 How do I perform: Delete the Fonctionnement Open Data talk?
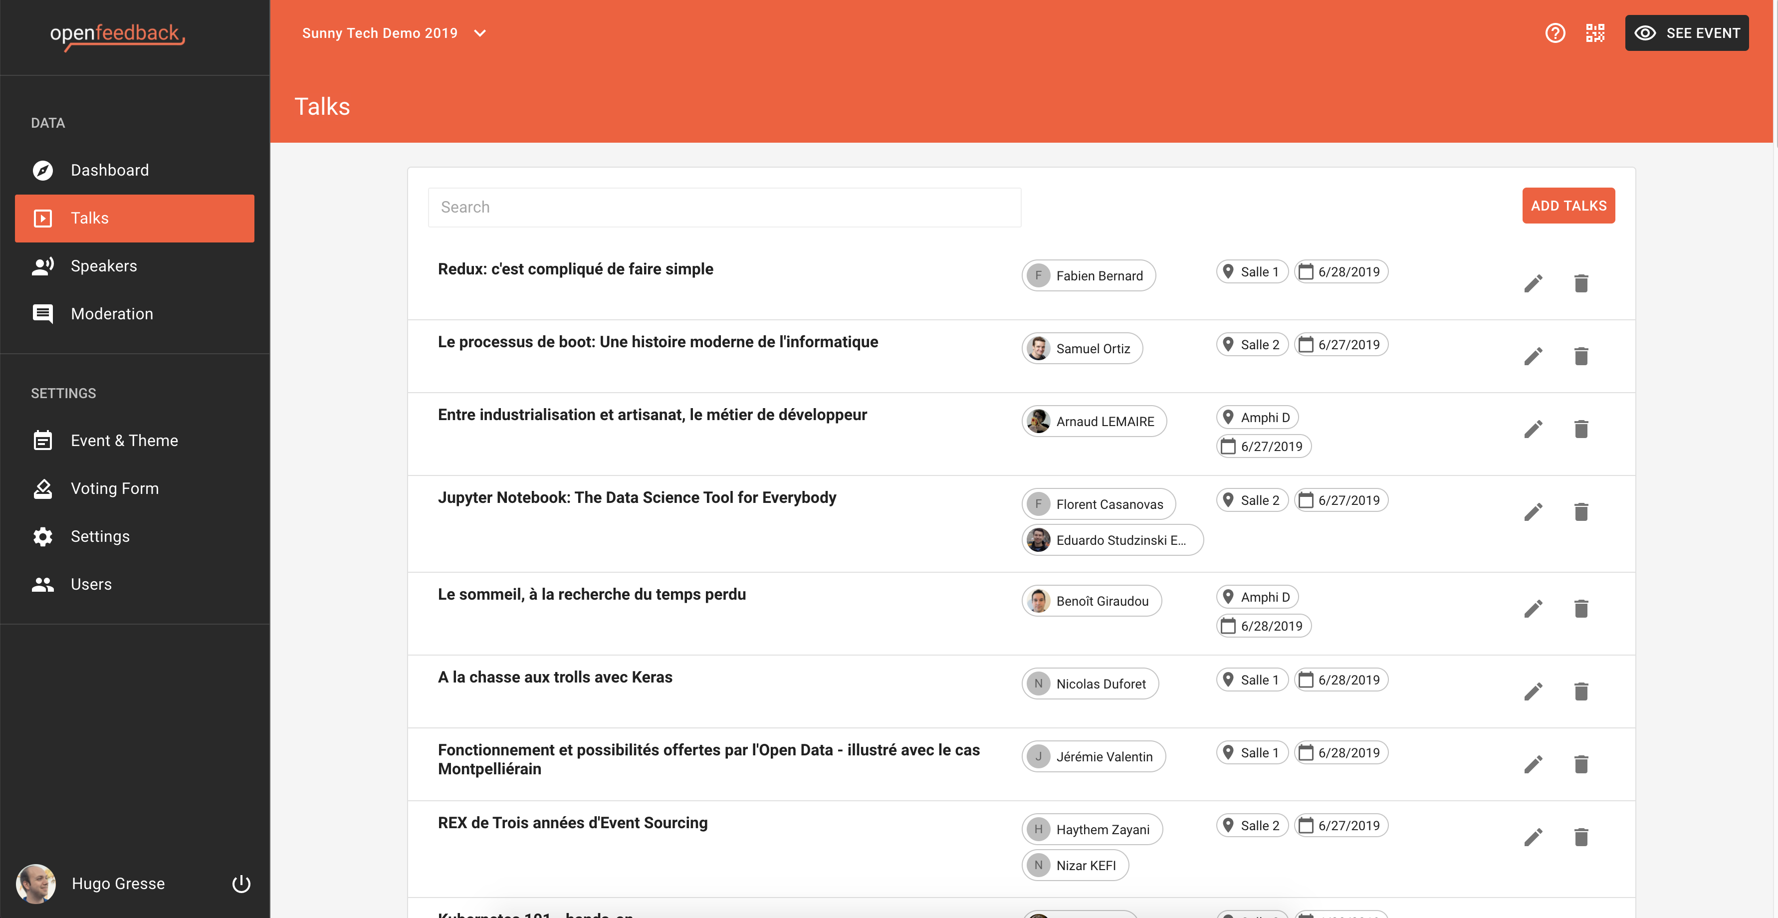[x=1581, y=765]
